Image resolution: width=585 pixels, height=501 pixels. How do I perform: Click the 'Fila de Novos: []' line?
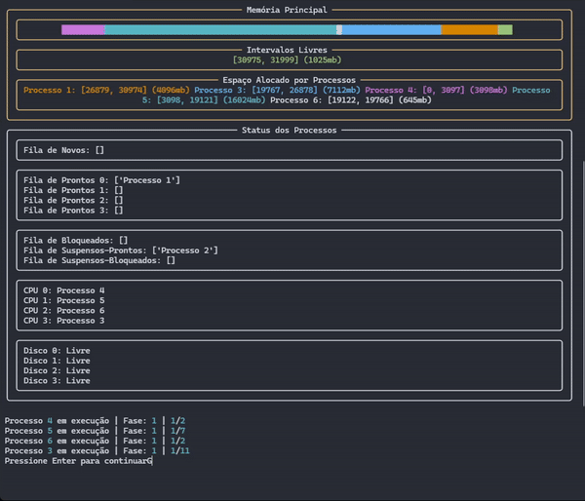(63, 150)
